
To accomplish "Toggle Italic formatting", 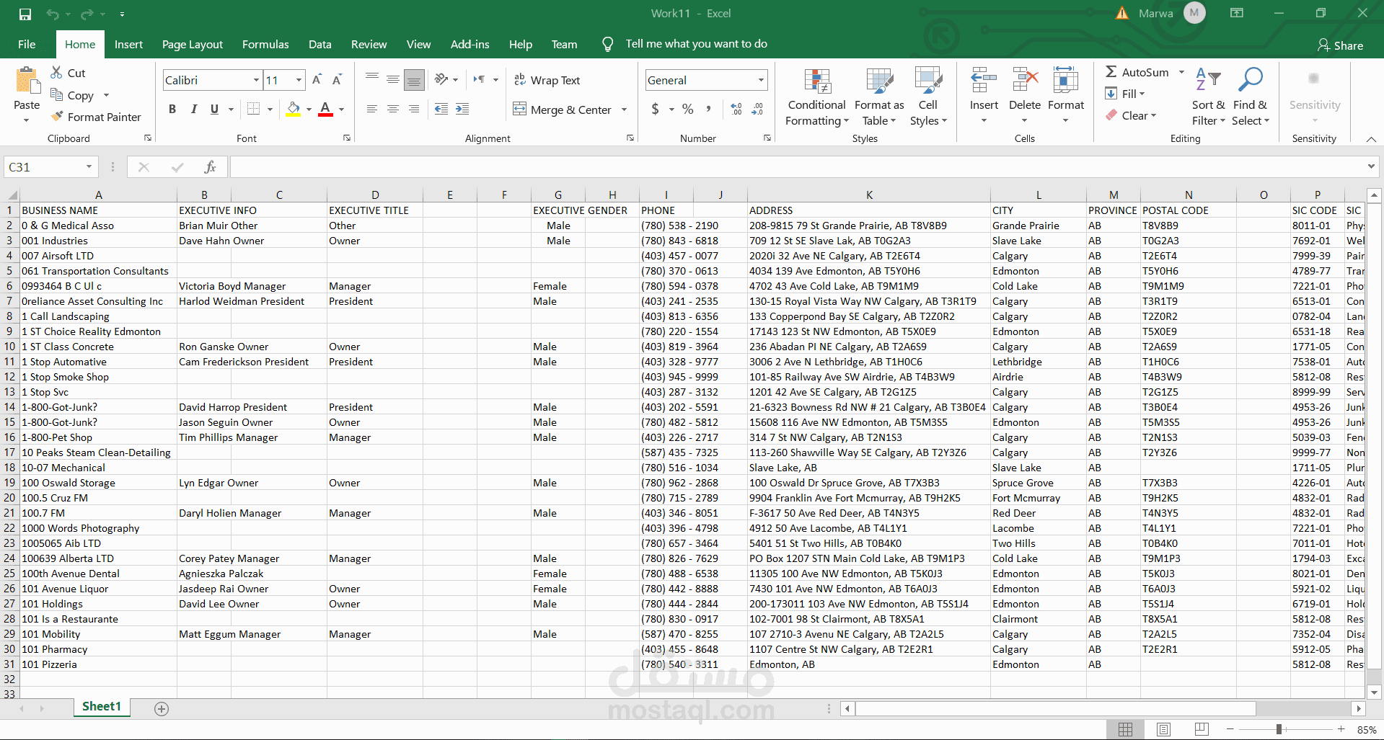I will (x=193, y=109).
